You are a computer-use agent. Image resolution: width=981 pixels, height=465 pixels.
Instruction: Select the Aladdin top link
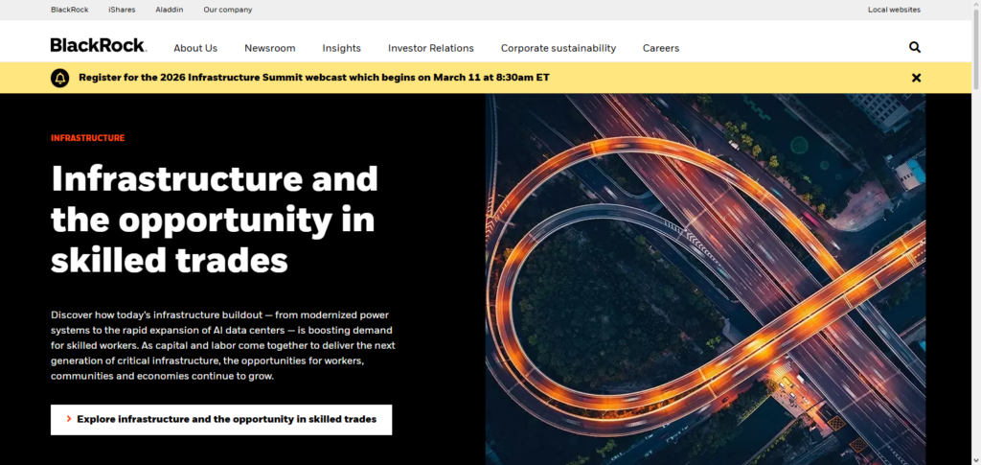click(170, 10)
